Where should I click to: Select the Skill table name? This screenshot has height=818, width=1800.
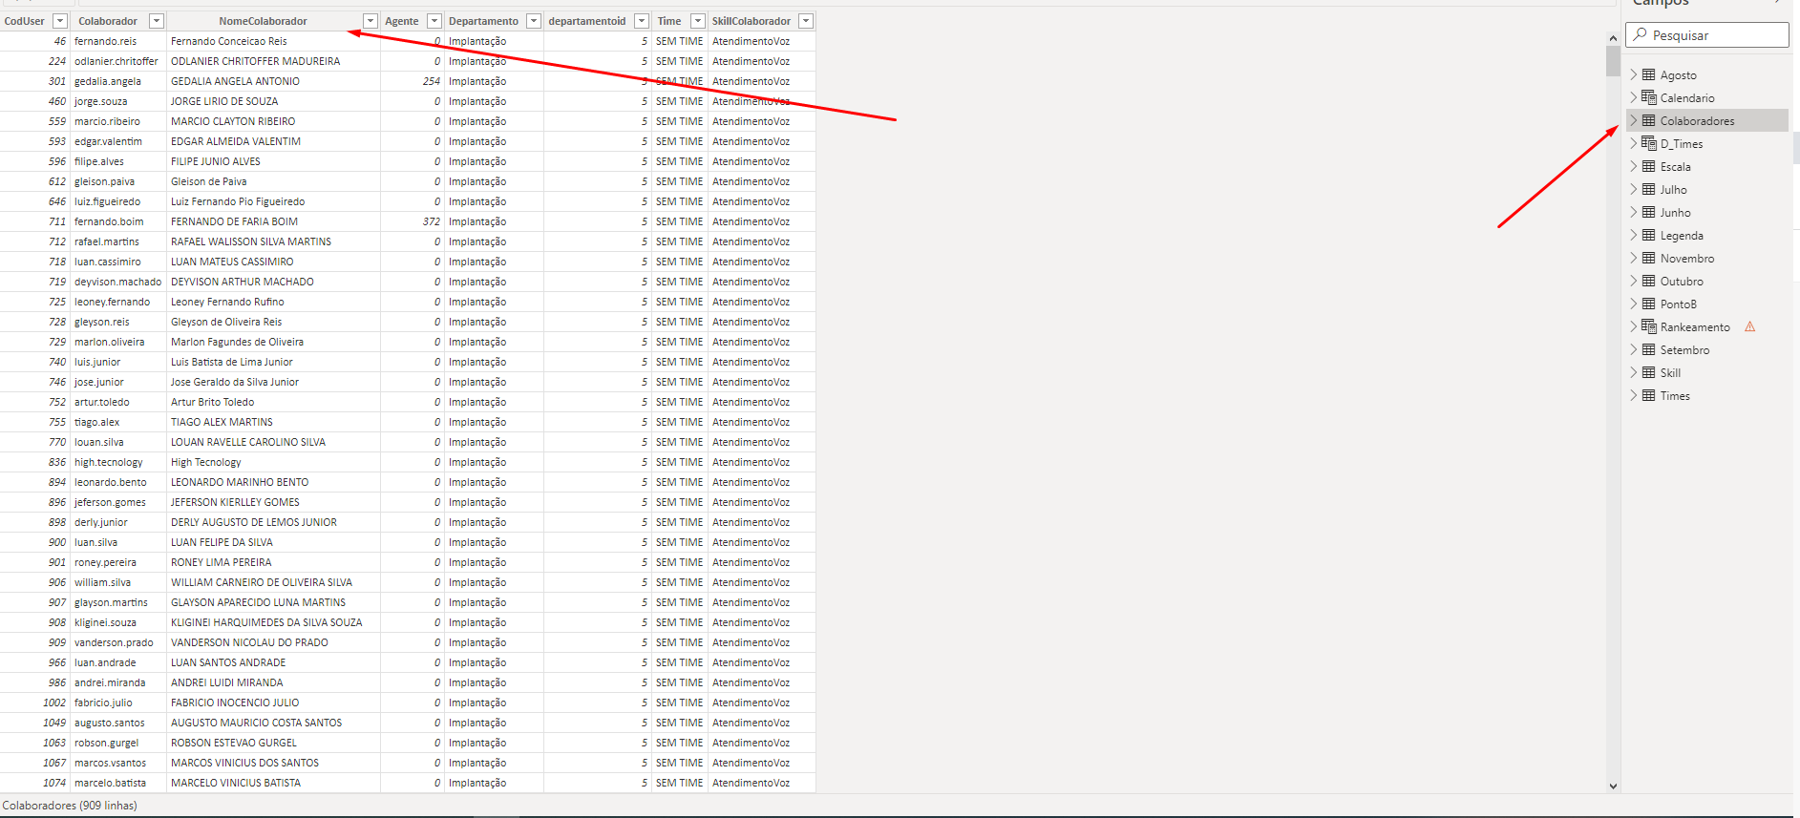coord(1670,373)
